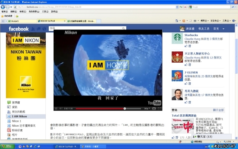Click the Read Mail envelope icon
This screenshot has height=149, width=238.
click(190, 21)
